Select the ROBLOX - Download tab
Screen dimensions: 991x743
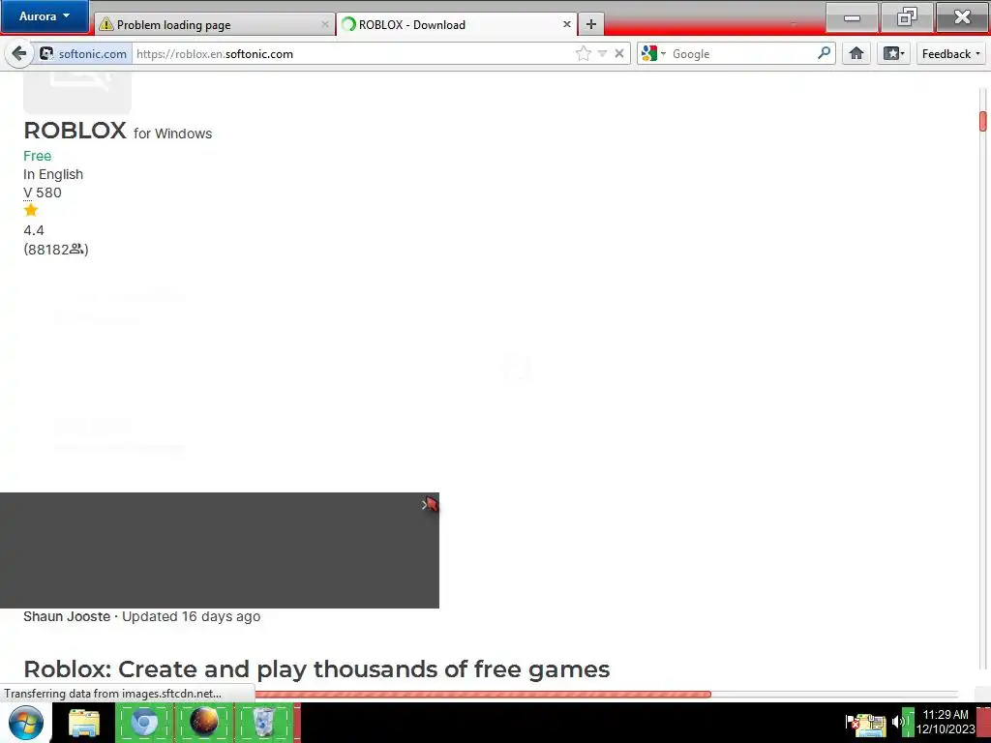click(x=457, y=24)
